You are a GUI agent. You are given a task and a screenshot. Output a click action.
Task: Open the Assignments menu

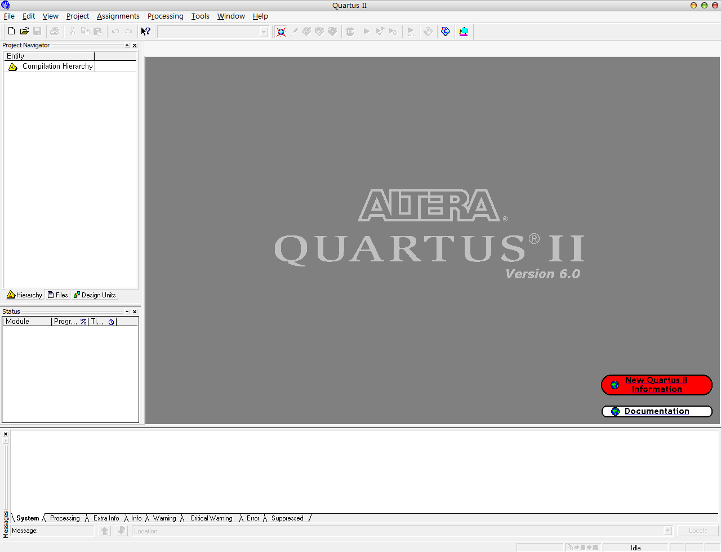point(118,16)
